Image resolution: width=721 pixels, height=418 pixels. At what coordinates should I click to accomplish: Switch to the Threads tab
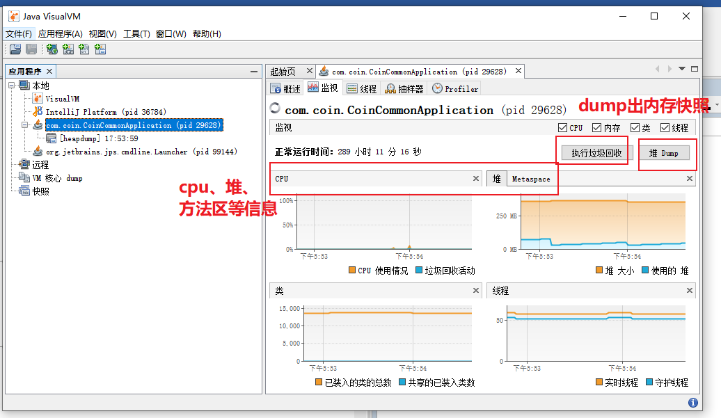361,88
